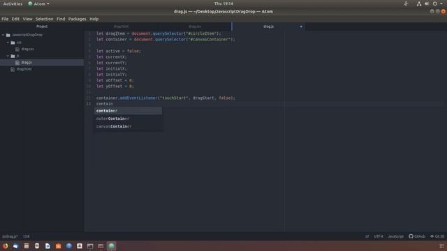Click the js folder icon
This screenshot has width=447, height=251.
13,56
